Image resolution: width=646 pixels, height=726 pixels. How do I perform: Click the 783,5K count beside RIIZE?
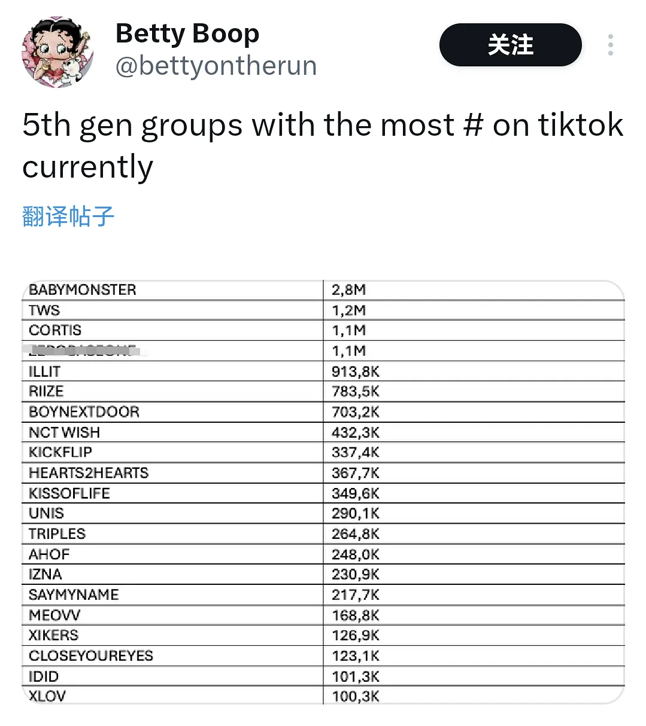coord(356,392)
